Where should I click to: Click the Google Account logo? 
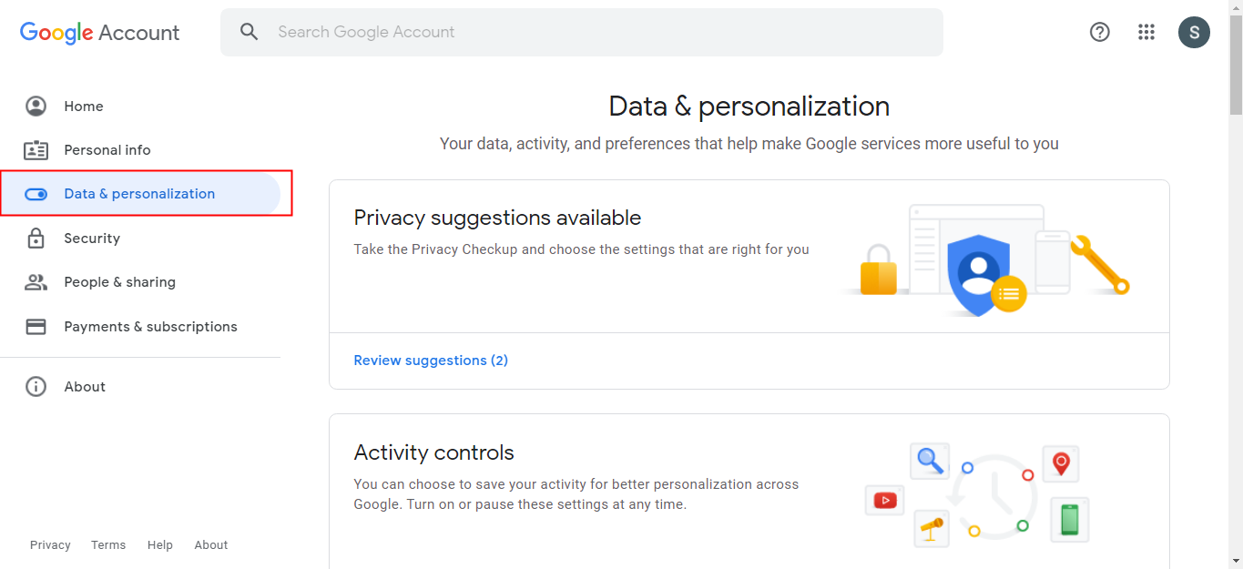[100, 33]
